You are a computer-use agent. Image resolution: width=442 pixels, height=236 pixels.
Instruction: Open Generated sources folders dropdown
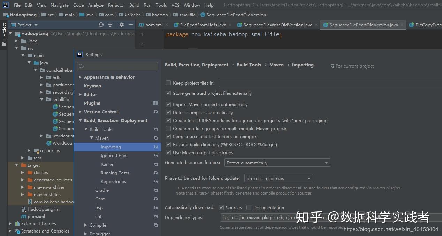click(277, 163)
